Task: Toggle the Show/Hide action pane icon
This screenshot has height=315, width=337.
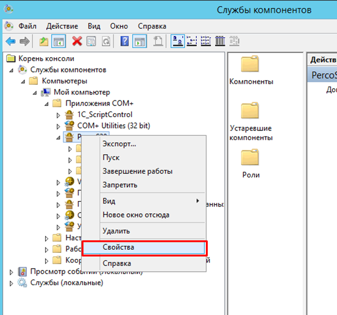Action: coord(140,41)
